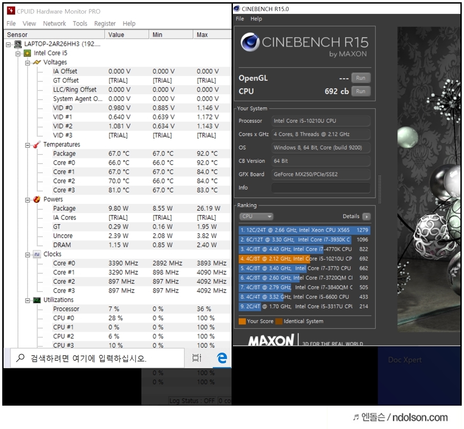Click the Cinebench title bar logo icon
Image resolution: width=464 pixels, height=429 pixels.
point(237,9)
